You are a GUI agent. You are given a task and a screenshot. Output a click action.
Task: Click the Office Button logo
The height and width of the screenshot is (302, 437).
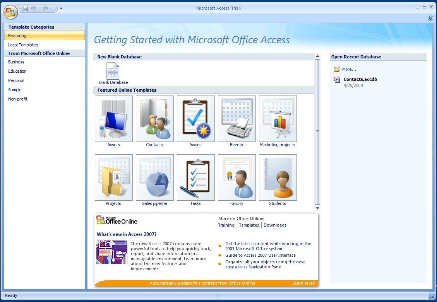(10, 12)
